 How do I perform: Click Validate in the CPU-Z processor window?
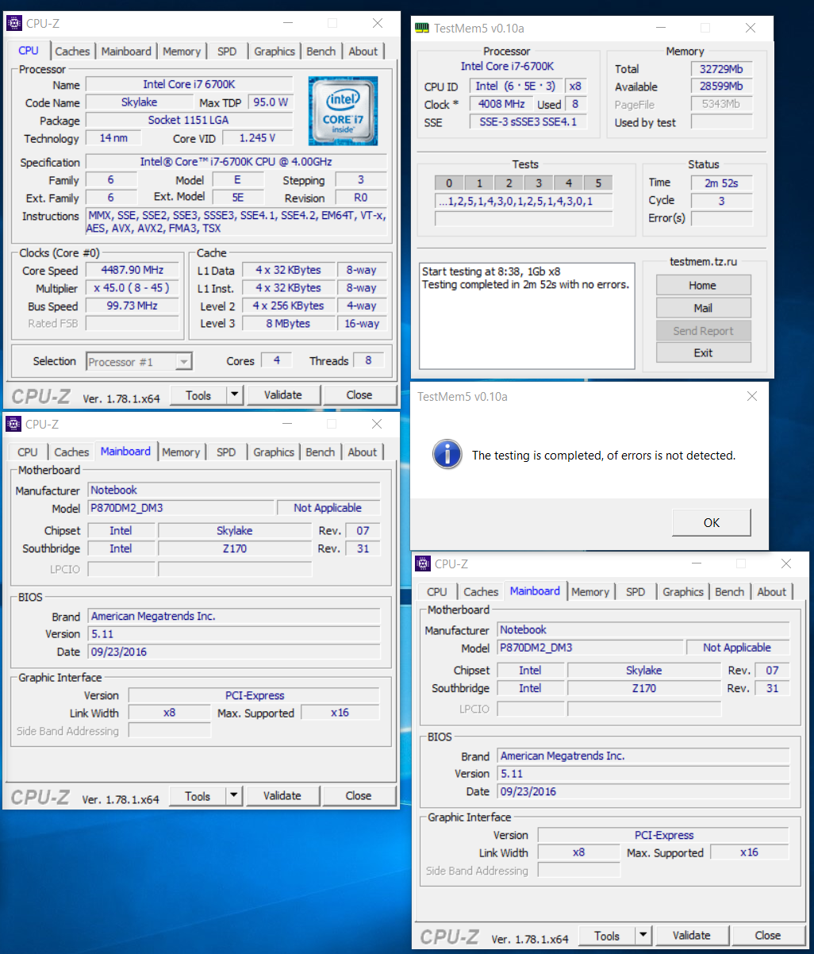[283, 394]
